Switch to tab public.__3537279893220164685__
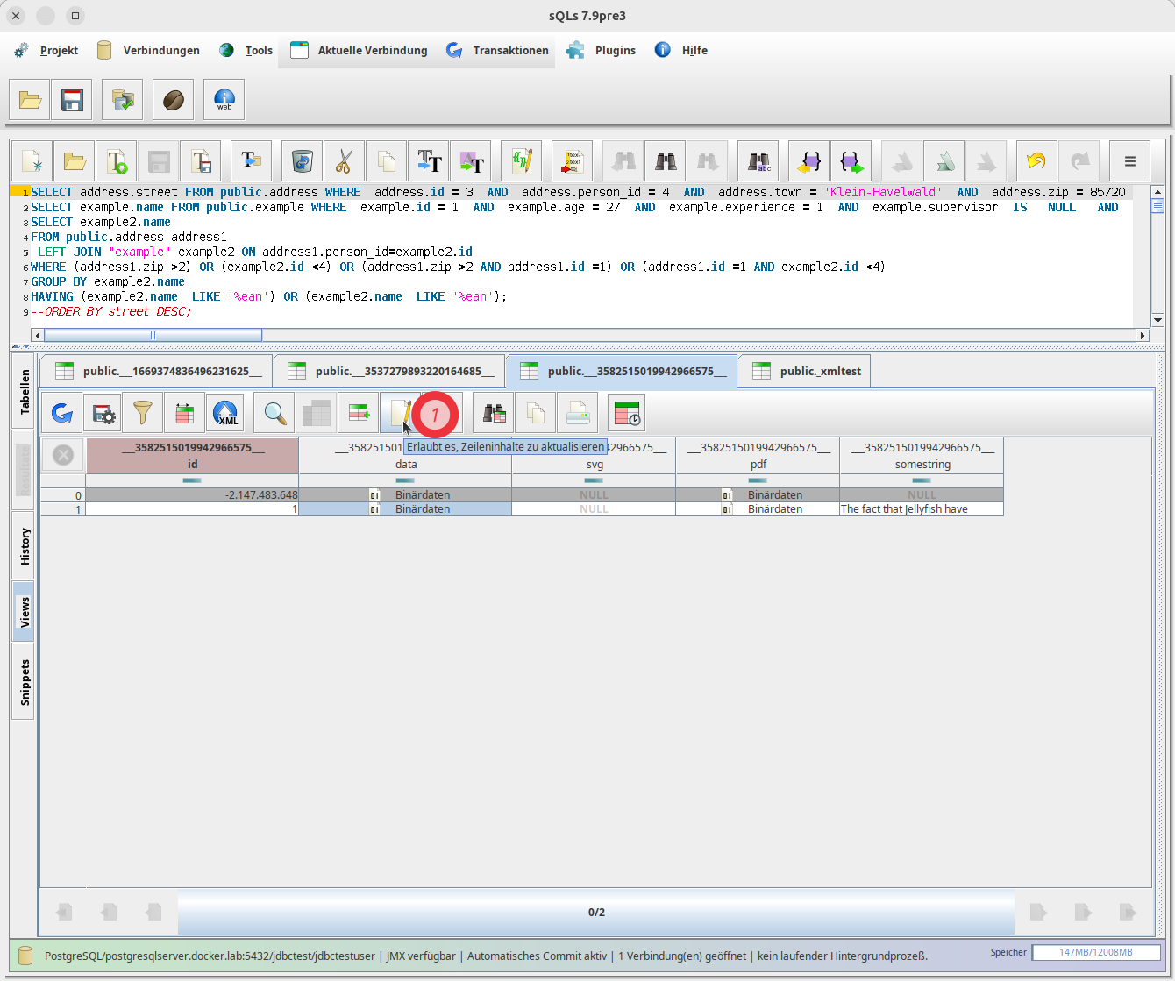This screenshot has height=981, width=1175. click(x=389, y=372)
